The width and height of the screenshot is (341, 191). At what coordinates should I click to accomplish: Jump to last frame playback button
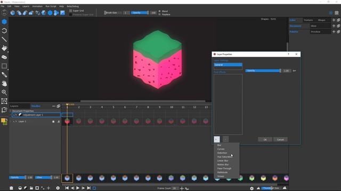[89, 188]
